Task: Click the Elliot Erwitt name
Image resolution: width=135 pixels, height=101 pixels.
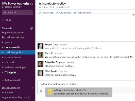Action: click(51, 71)
